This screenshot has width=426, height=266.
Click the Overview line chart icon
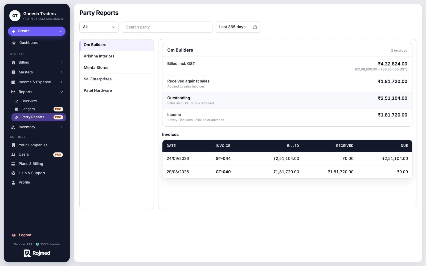16,101
